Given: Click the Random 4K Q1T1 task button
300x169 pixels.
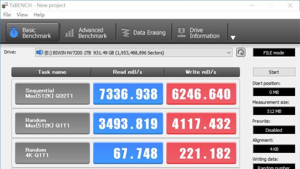Looking at the screenshot, I should [52, 153].
